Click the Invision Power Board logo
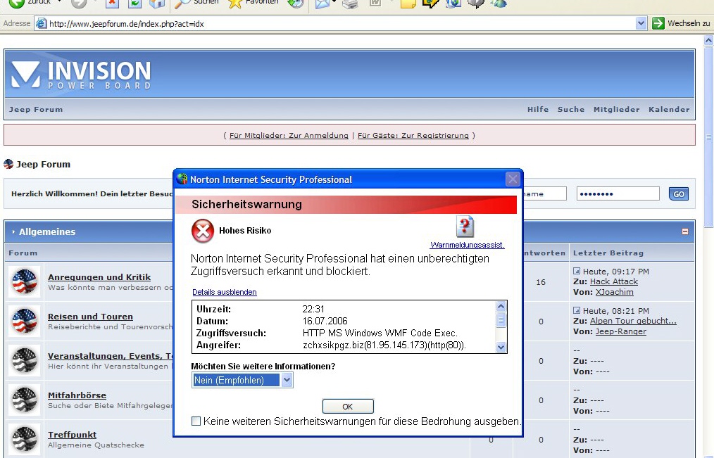Image resolution: width=714 pixels, height=458 pixels. pyautogui.click(x=81, y=75)
